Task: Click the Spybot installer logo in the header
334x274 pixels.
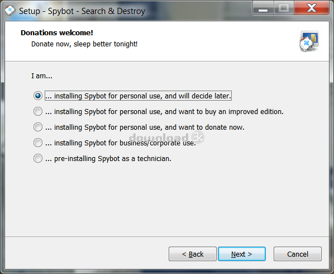Action: coord(309,41)
